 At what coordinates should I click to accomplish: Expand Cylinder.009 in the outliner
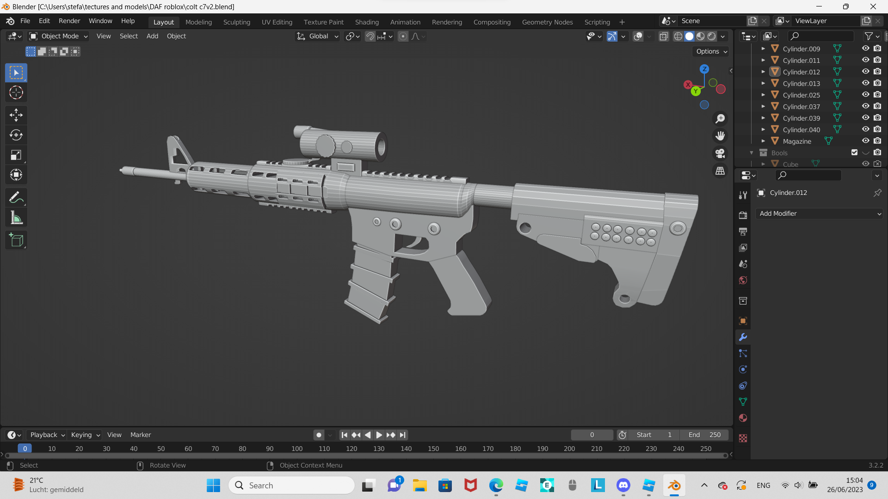[x=763, y=49]
